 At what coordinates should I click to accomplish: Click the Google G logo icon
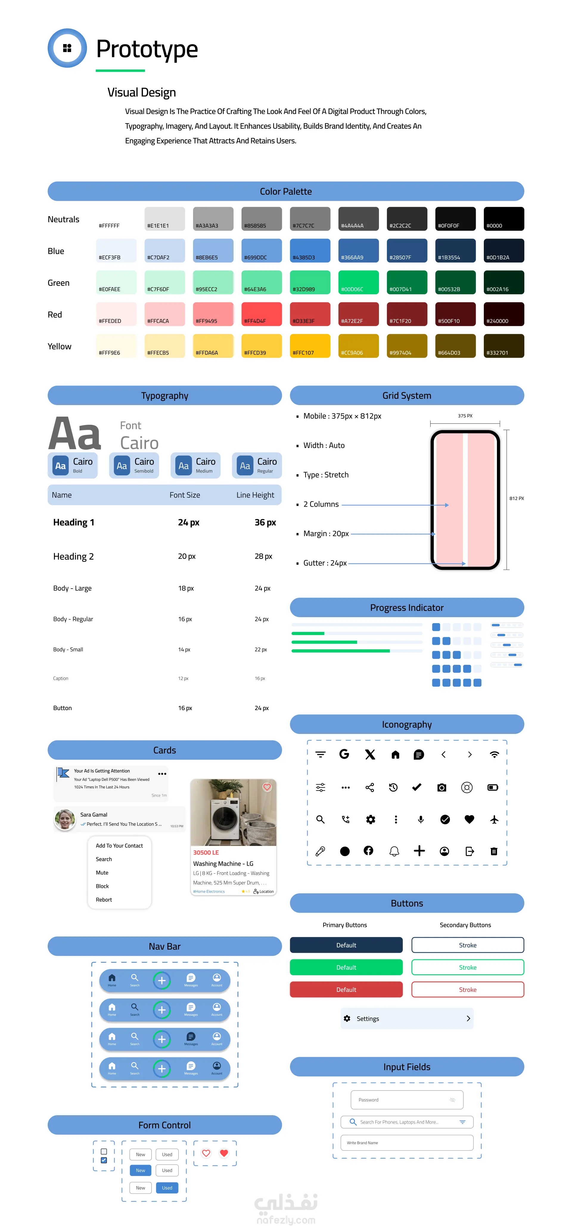click(344, 754)
